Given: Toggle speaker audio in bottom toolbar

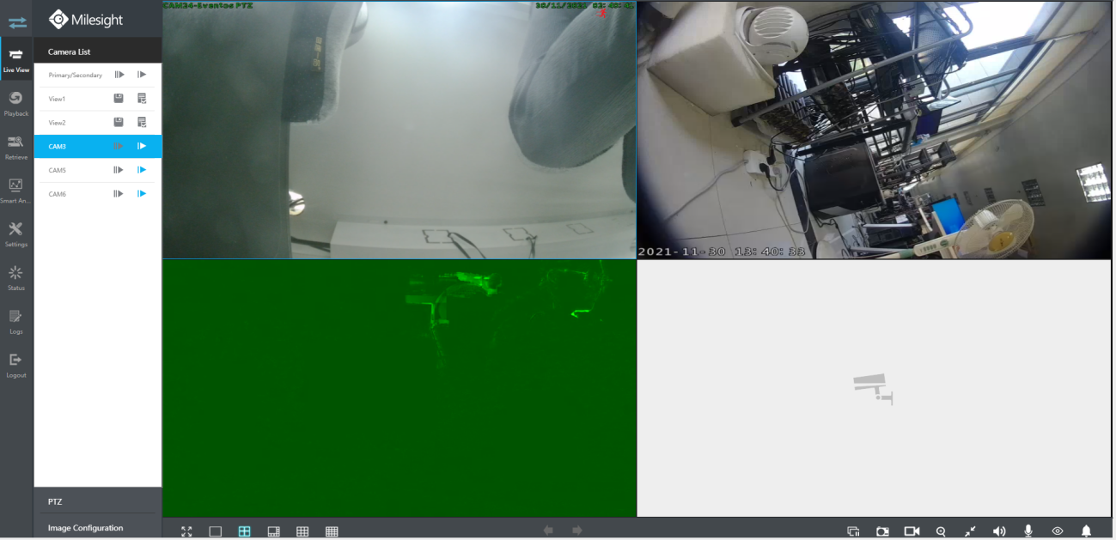Looking at the screenshot, I should 999,531.
